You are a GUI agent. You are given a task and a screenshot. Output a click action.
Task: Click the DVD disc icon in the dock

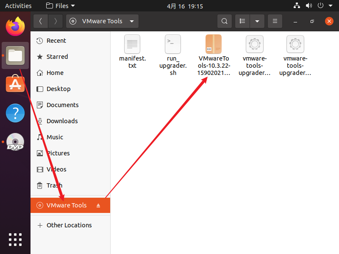click(15, 142)
